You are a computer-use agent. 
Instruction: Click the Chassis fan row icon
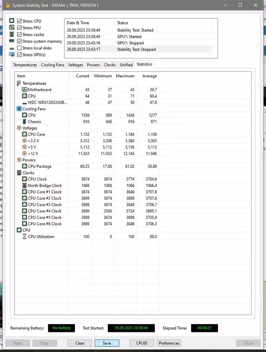click(x=25, y=121)
